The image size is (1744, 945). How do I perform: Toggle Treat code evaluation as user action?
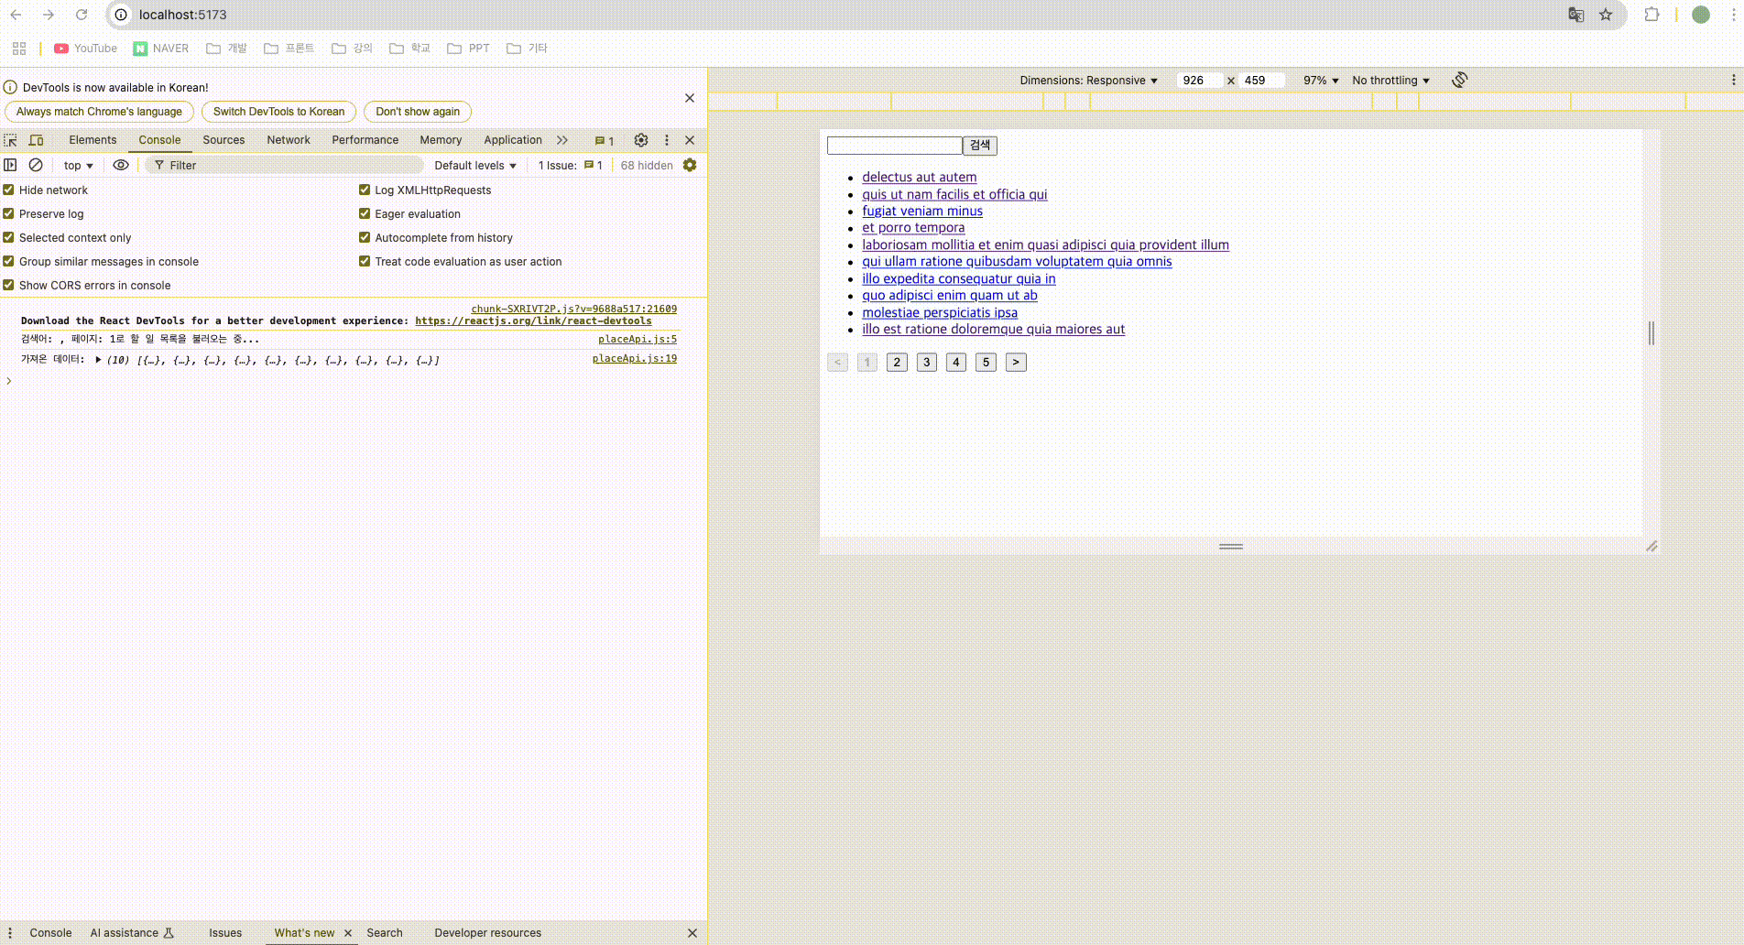pyautogui.click(x=365, y=261)
